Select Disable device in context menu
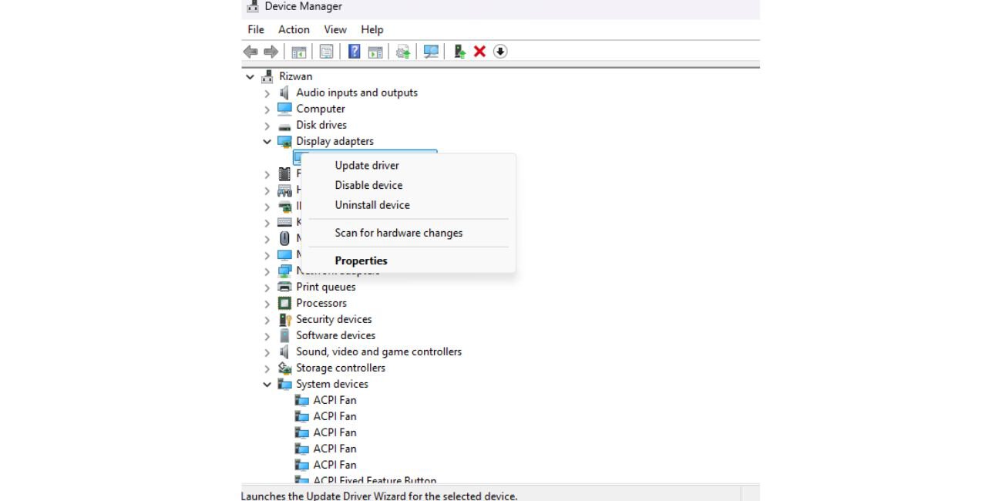 tap(368, 185)
